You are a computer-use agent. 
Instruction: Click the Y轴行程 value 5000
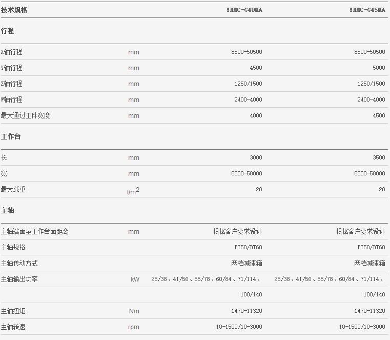coord(379,68)
